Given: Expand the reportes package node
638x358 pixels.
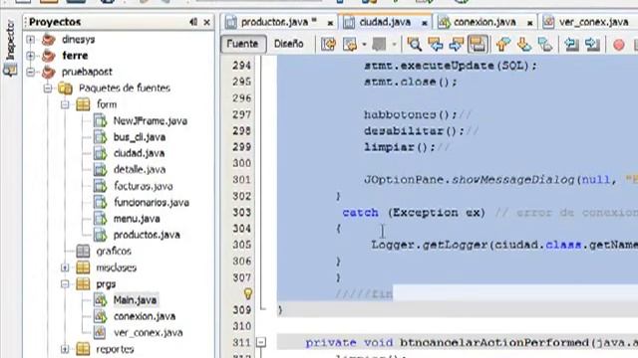Looking at the screenshot, I should (65, 349).
